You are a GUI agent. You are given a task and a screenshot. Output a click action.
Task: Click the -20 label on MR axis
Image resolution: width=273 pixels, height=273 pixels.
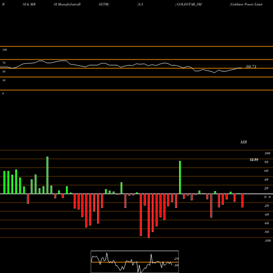(266, 206)
